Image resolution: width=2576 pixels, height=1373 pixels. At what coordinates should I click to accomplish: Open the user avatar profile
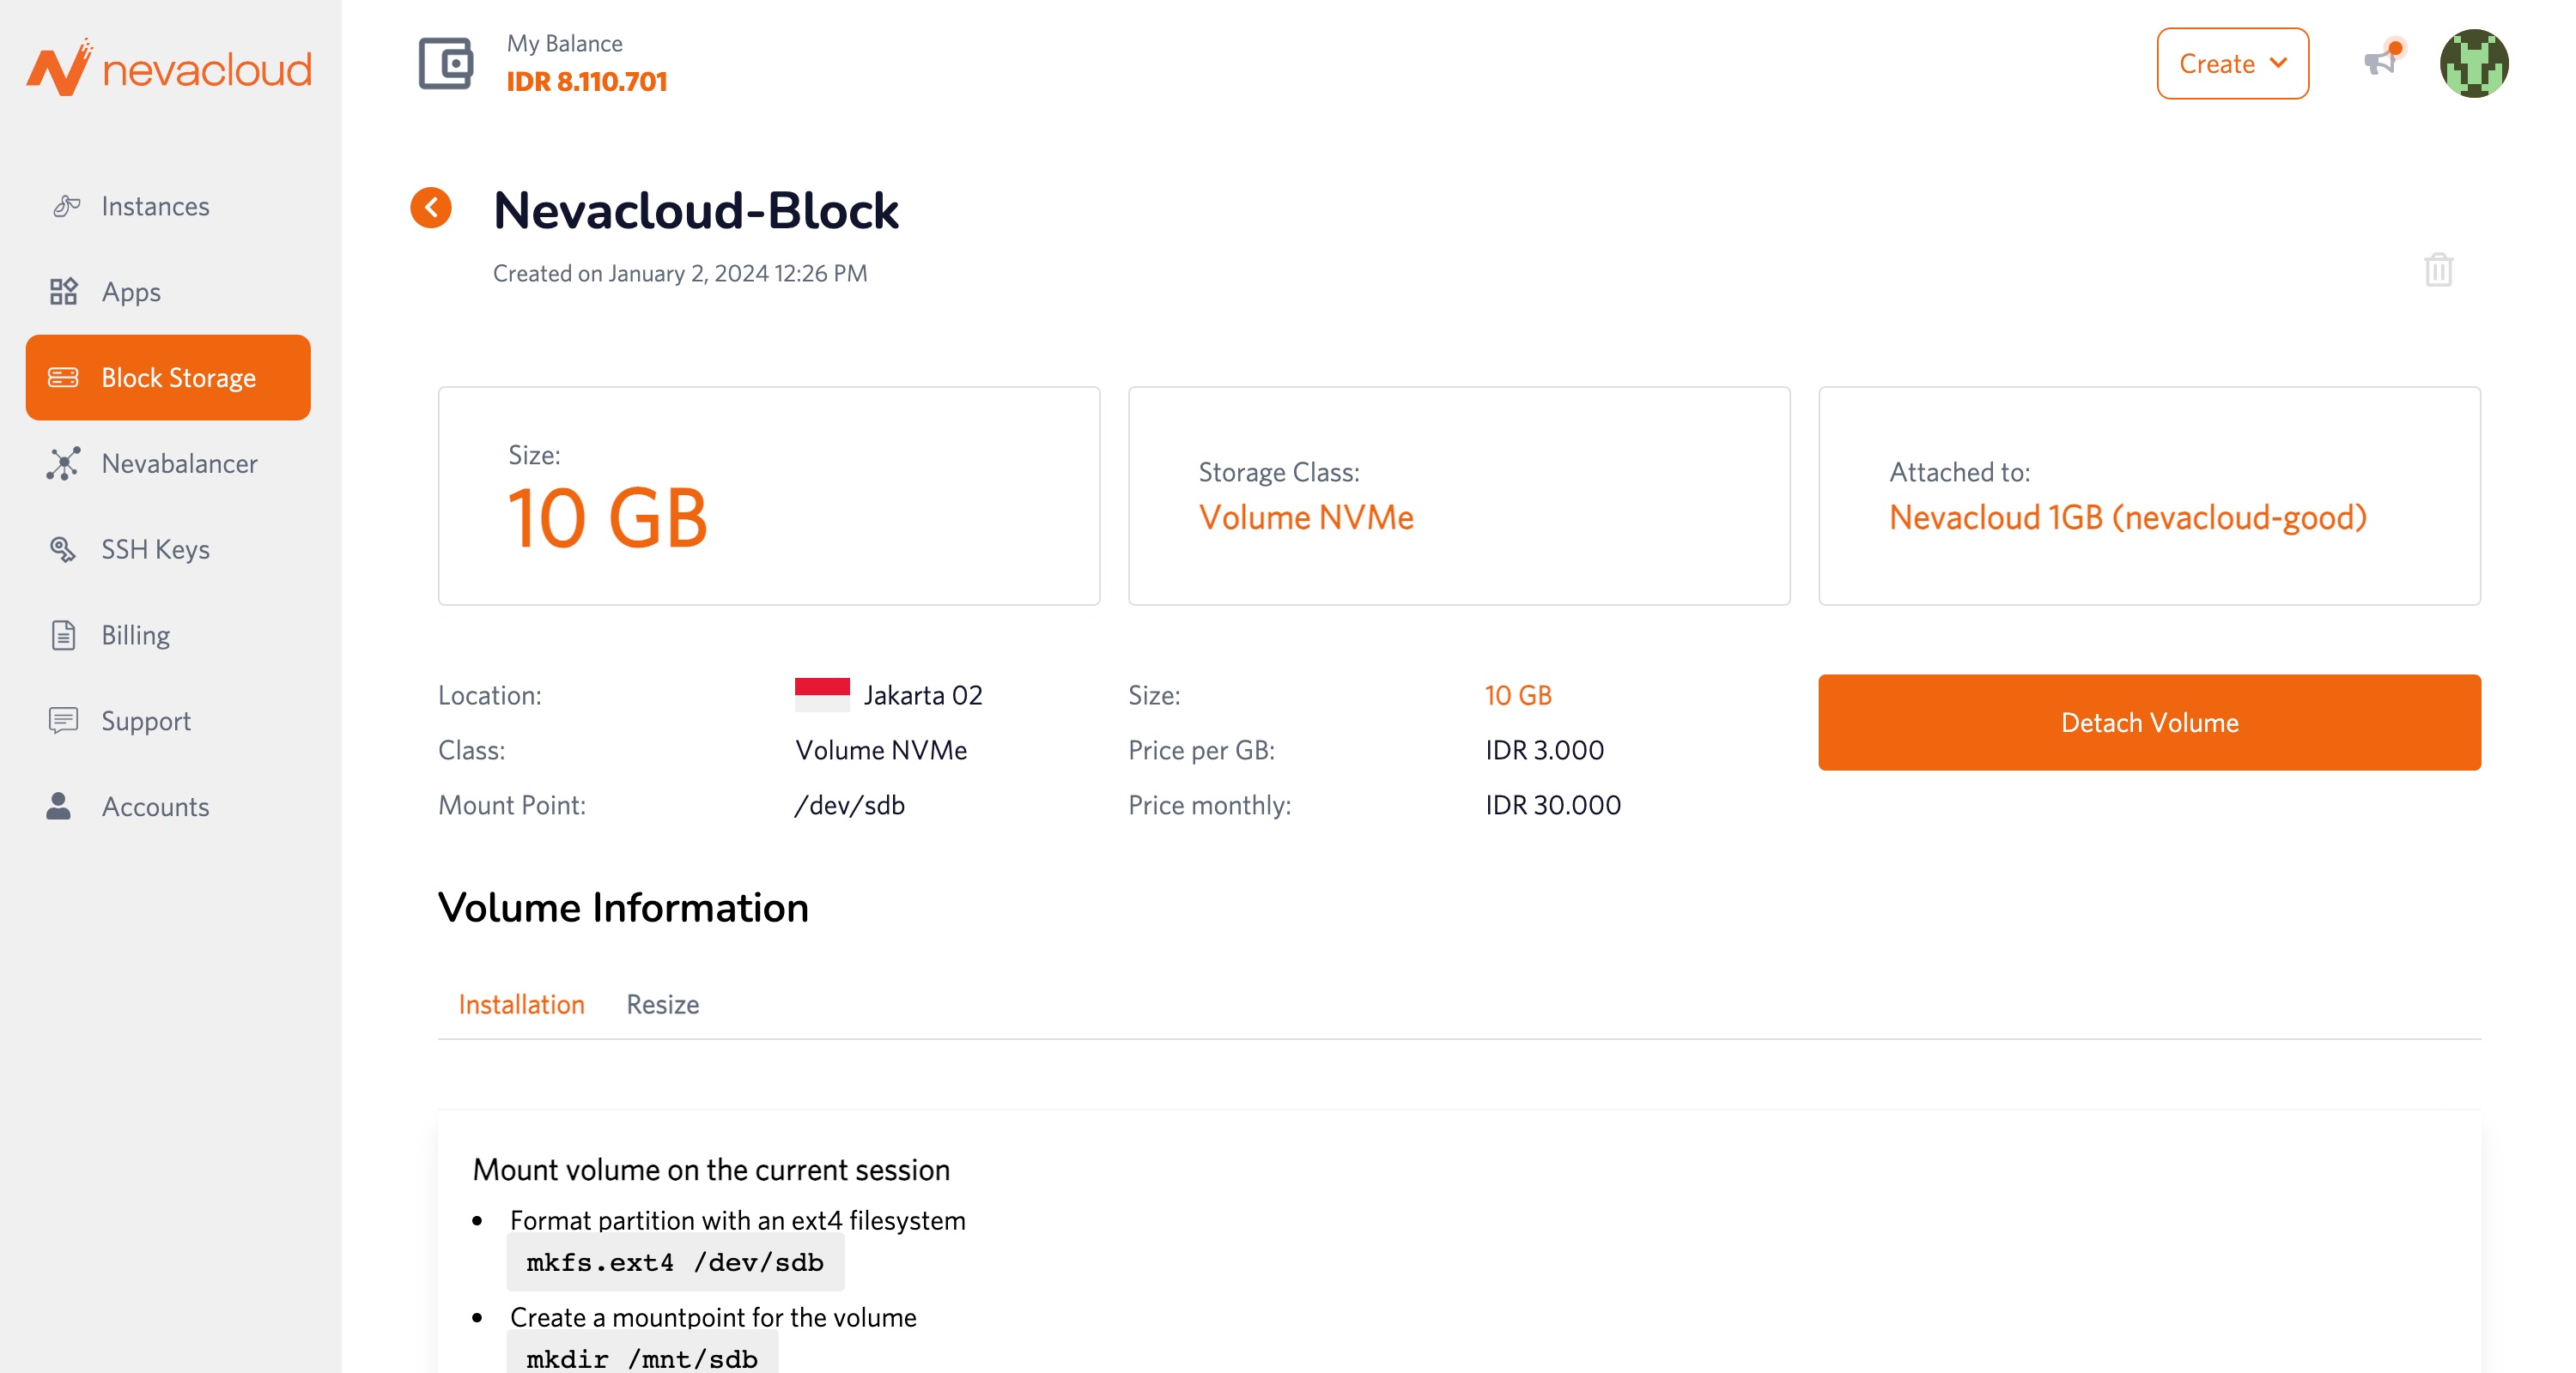click(2473, 64)
